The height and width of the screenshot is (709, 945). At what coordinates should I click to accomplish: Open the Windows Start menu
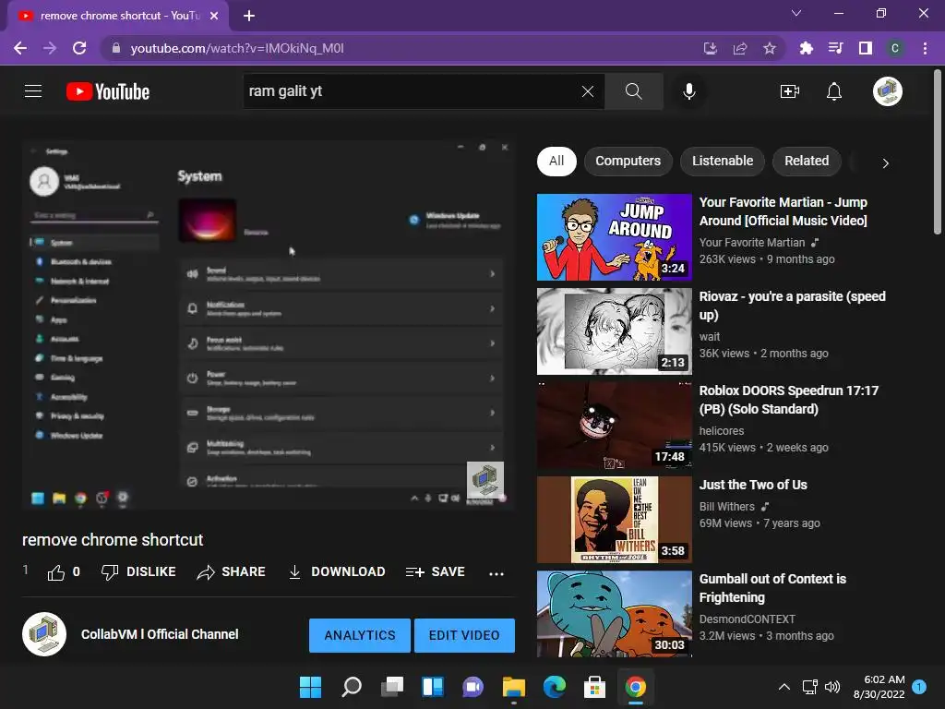pos(310,687)
